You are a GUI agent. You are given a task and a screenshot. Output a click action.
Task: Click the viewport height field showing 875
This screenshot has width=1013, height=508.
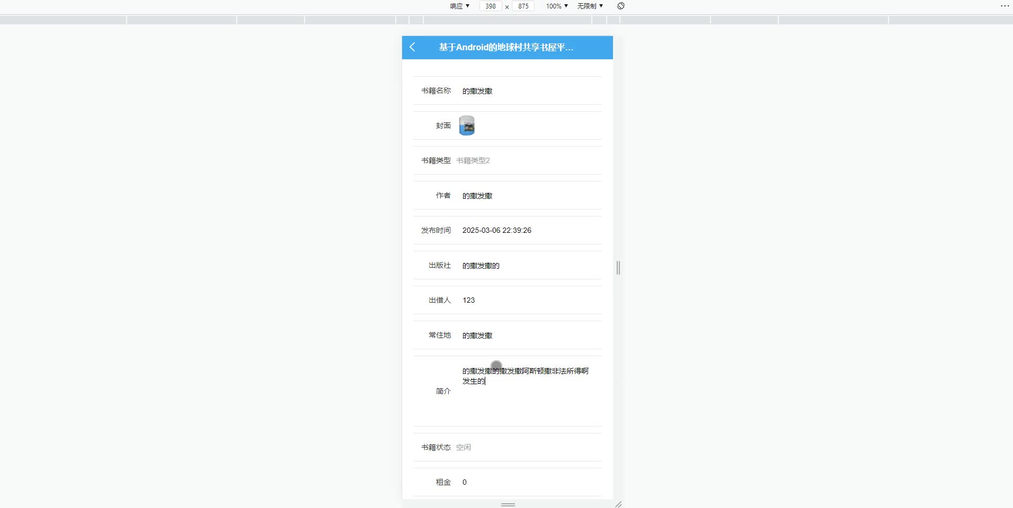pos(524,6)
